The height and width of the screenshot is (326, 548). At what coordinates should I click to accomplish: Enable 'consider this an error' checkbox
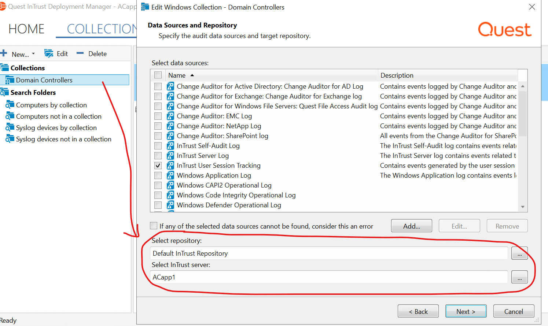(154, 226)
